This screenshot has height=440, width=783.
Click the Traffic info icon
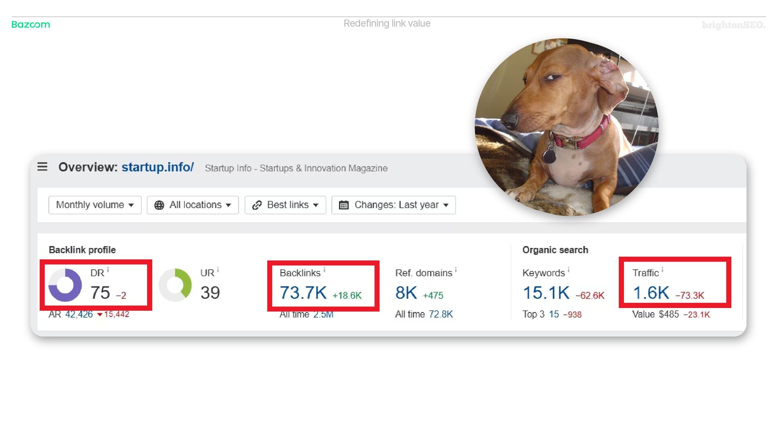662,270
